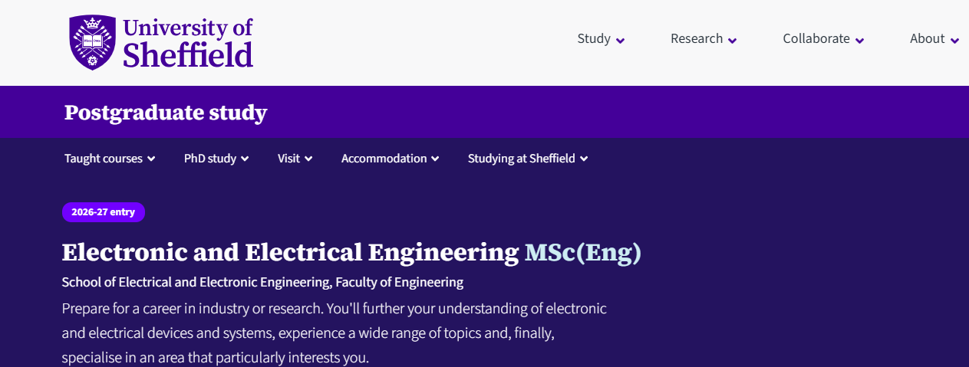This screenshot has width=969, height=367.
Task: Click the chevron arrow beside Collaborate
Action: 860,41
